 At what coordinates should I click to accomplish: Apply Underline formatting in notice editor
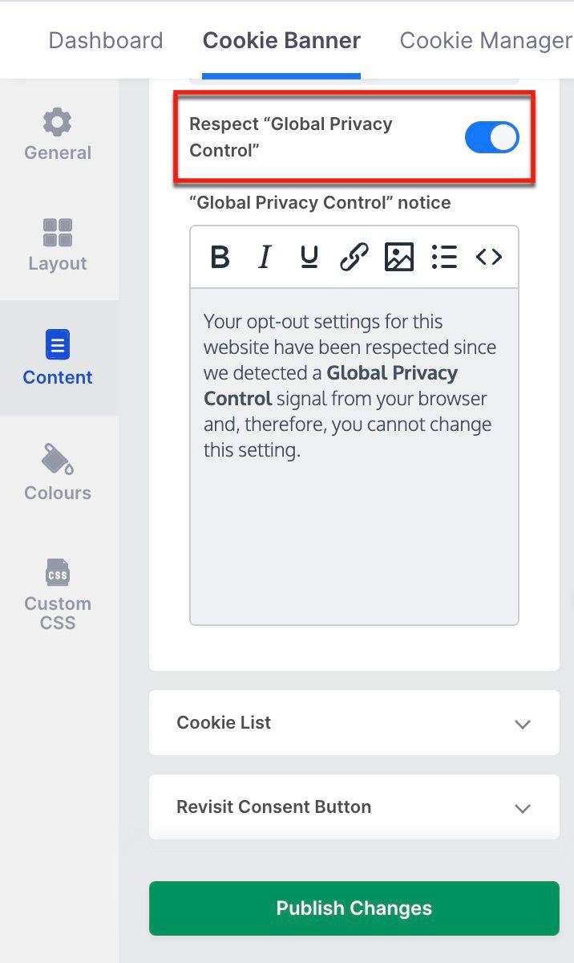[x=309, y=257]
